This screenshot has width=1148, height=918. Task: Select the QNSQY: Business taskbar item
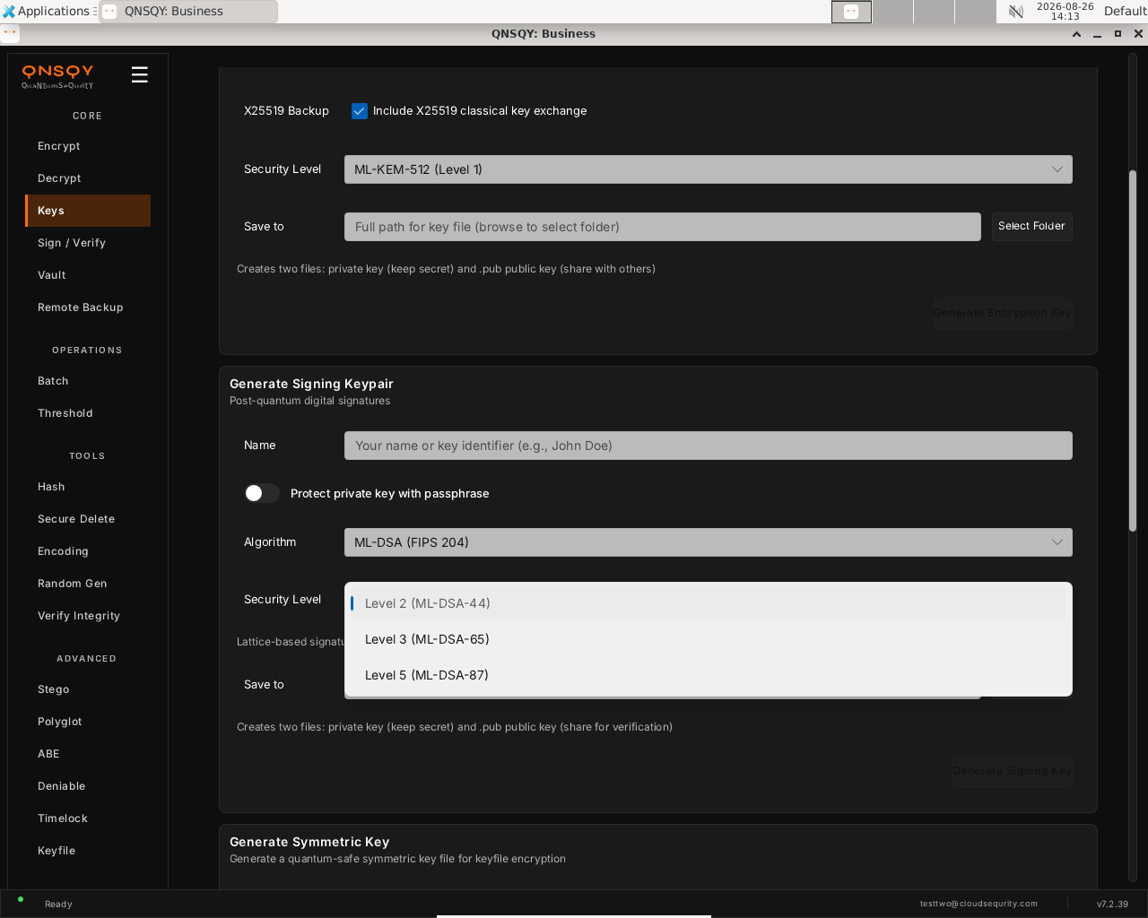coord(188,12)
